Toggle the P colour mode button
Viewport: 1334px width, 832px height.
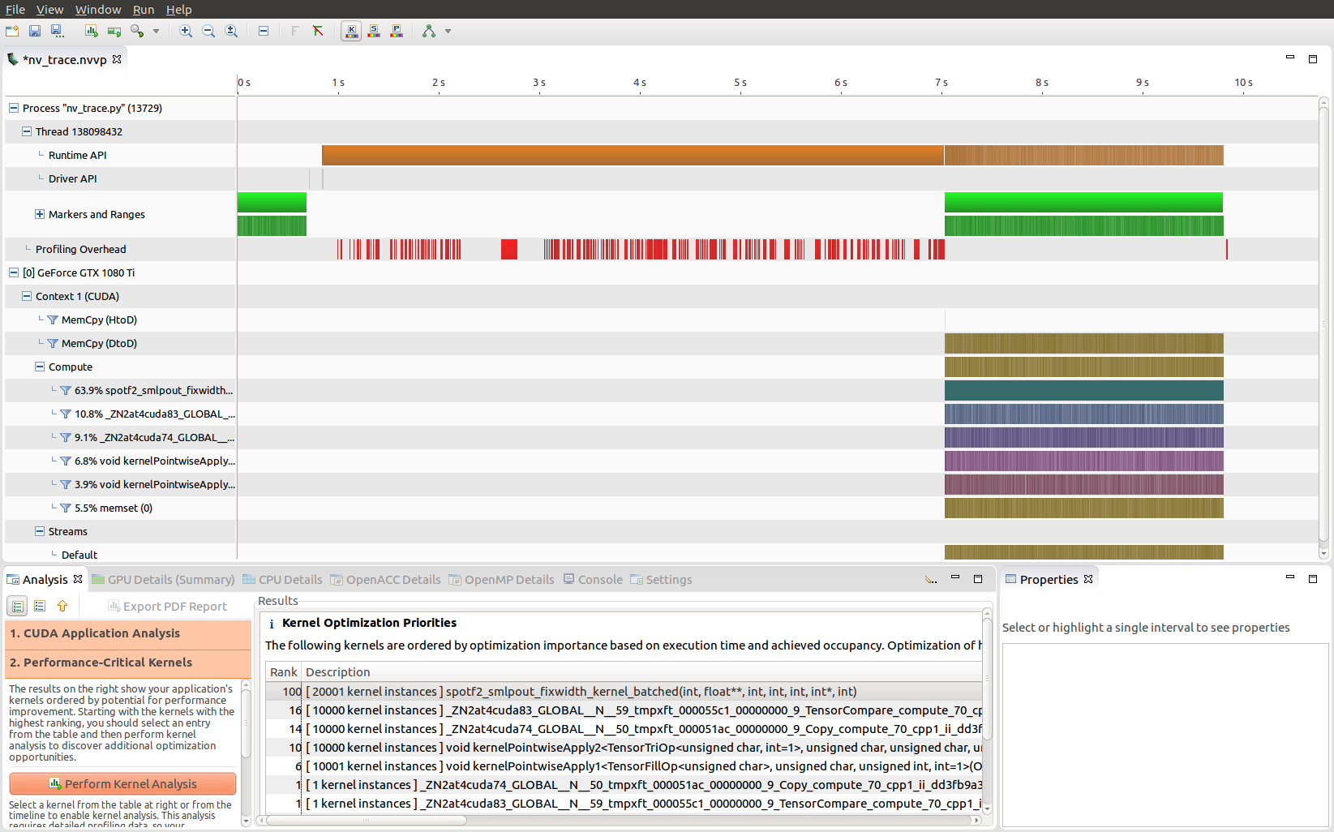397,31
